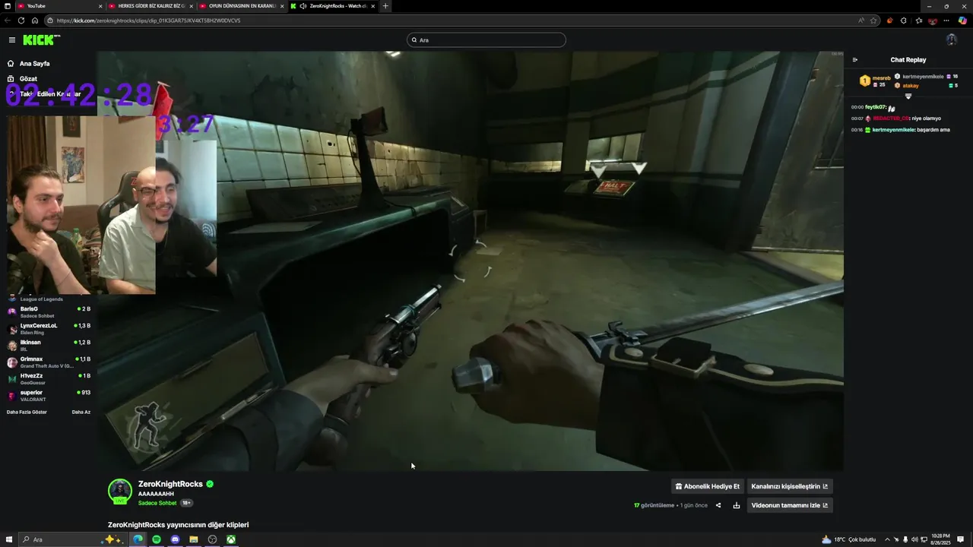Show hidden system tray icons
Viewport: 973px width, 547px height.
887,539
